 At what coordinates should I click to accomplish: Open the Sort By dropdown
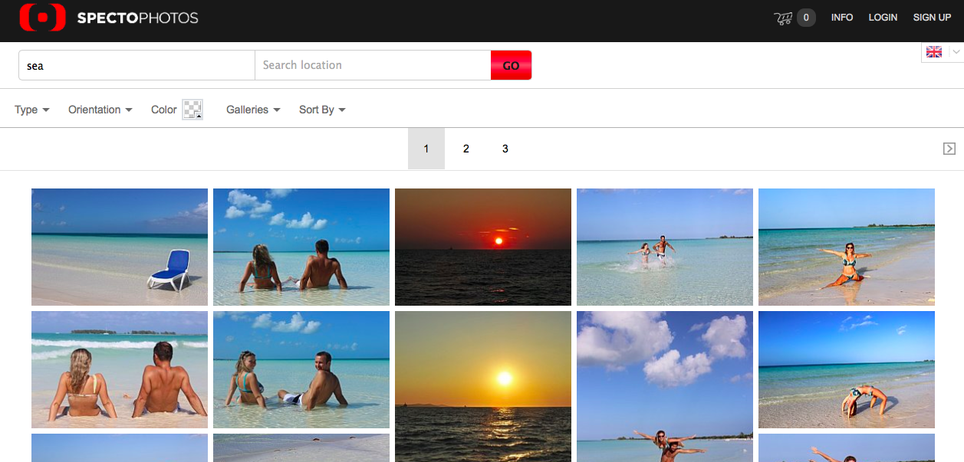322,110
